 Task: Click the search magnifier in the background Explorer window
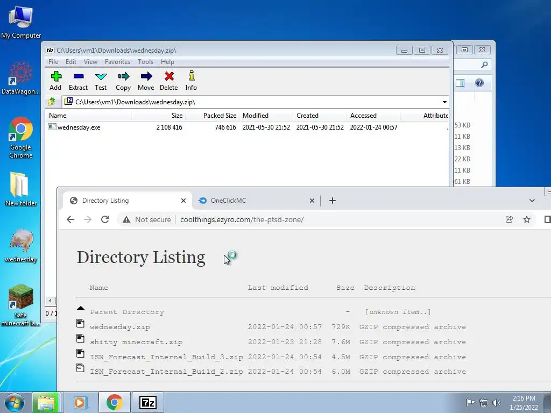pyautogui.click(x=484, y=65)
